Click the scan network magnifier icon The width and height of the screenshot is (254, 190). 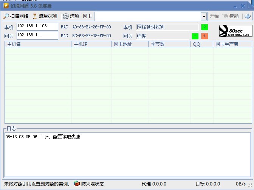(x=6, y=16)
